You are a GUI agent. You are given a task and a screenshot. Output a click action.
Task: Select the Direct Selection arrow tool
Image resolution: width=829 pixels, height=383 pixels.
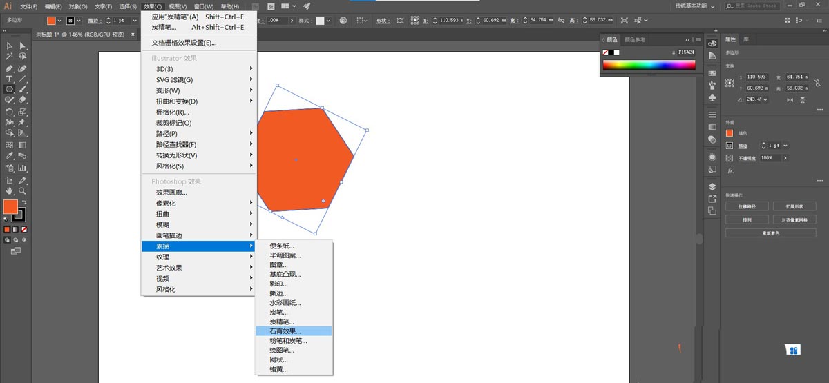pyautogui.click(x=23, y=46)
